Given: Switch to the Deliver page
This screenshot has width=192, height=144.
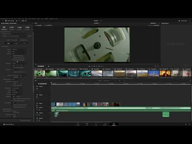Looking at the screenshot, I should click(114, 124).
